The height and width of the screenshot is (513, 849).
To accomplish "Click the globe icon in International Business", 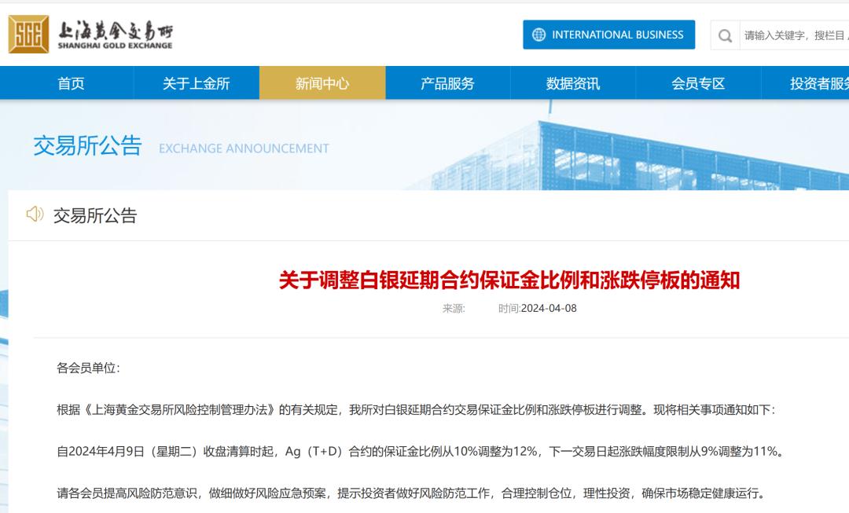I will point(538,35).
